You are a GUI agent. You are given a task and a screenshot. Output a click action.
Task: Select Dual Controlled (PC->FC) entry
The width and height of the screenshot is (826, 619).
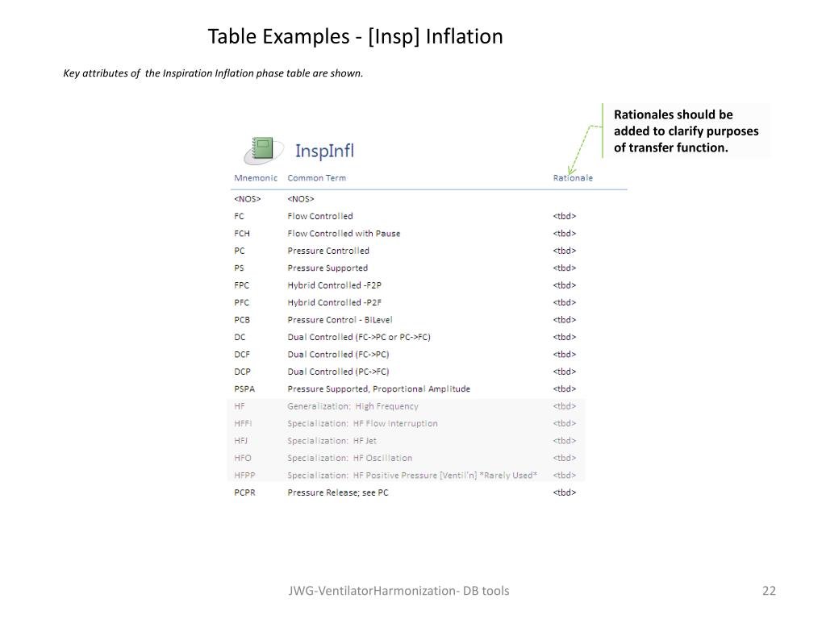tap(338, 372)
